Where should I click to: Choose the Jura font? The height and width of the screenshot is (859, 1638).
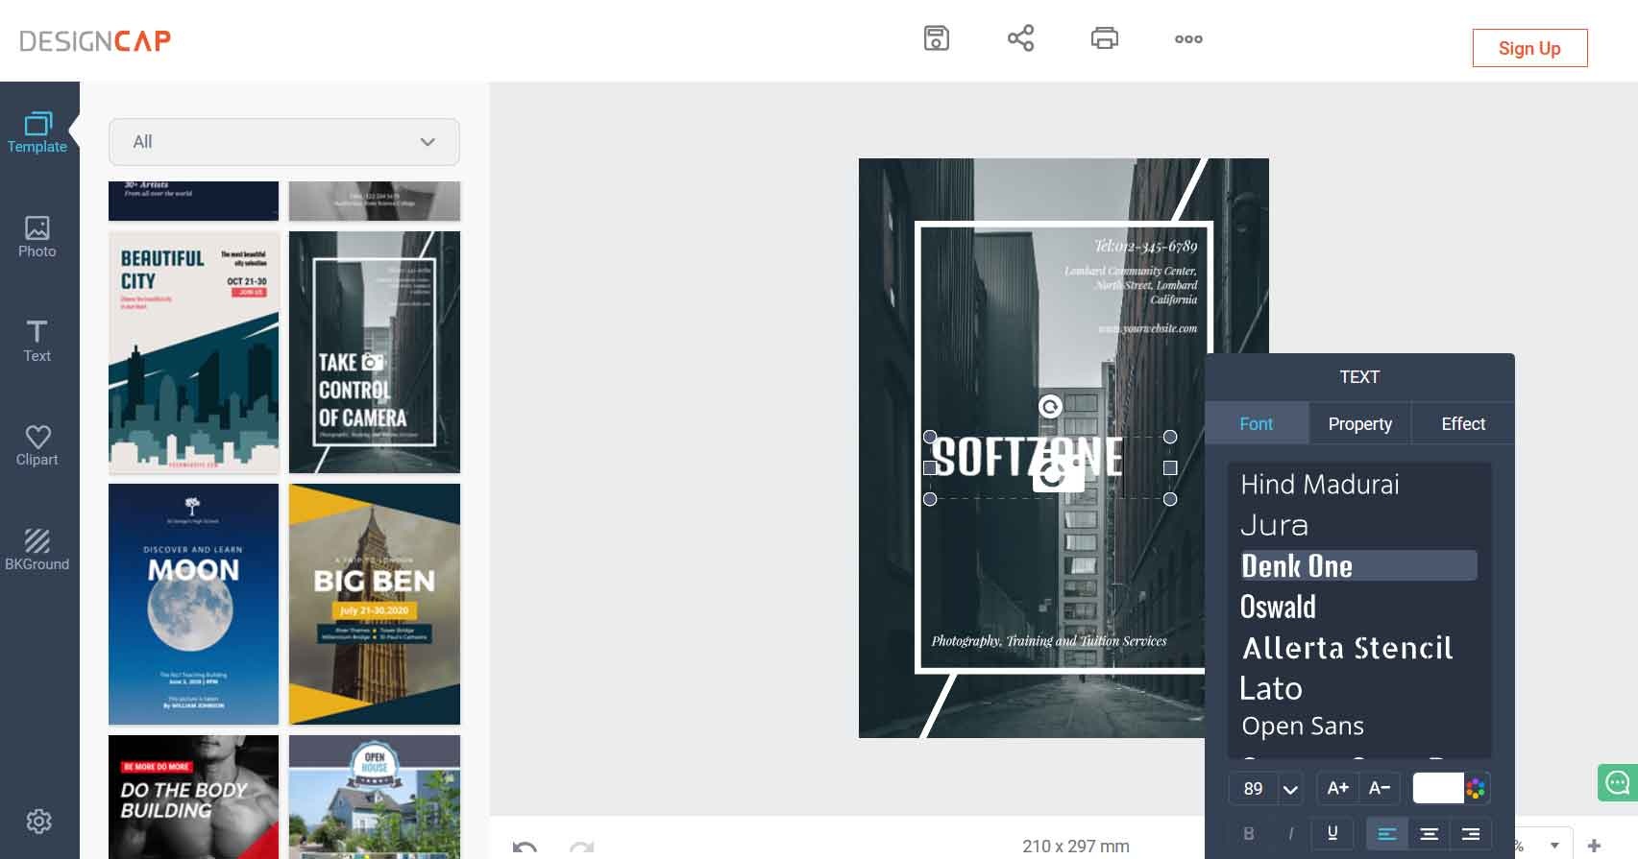click(1275, 525)
